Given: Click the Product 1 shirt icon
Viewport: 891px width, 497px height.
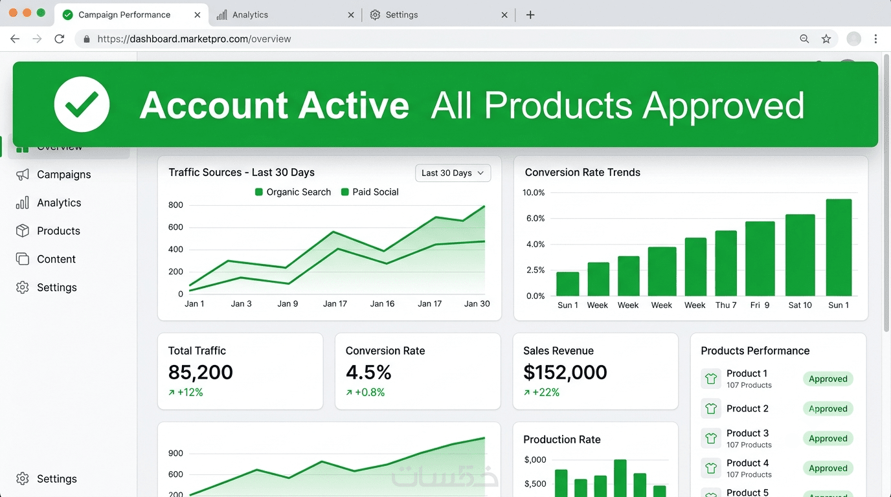Looking at the screenshot, I should point(711,379).
